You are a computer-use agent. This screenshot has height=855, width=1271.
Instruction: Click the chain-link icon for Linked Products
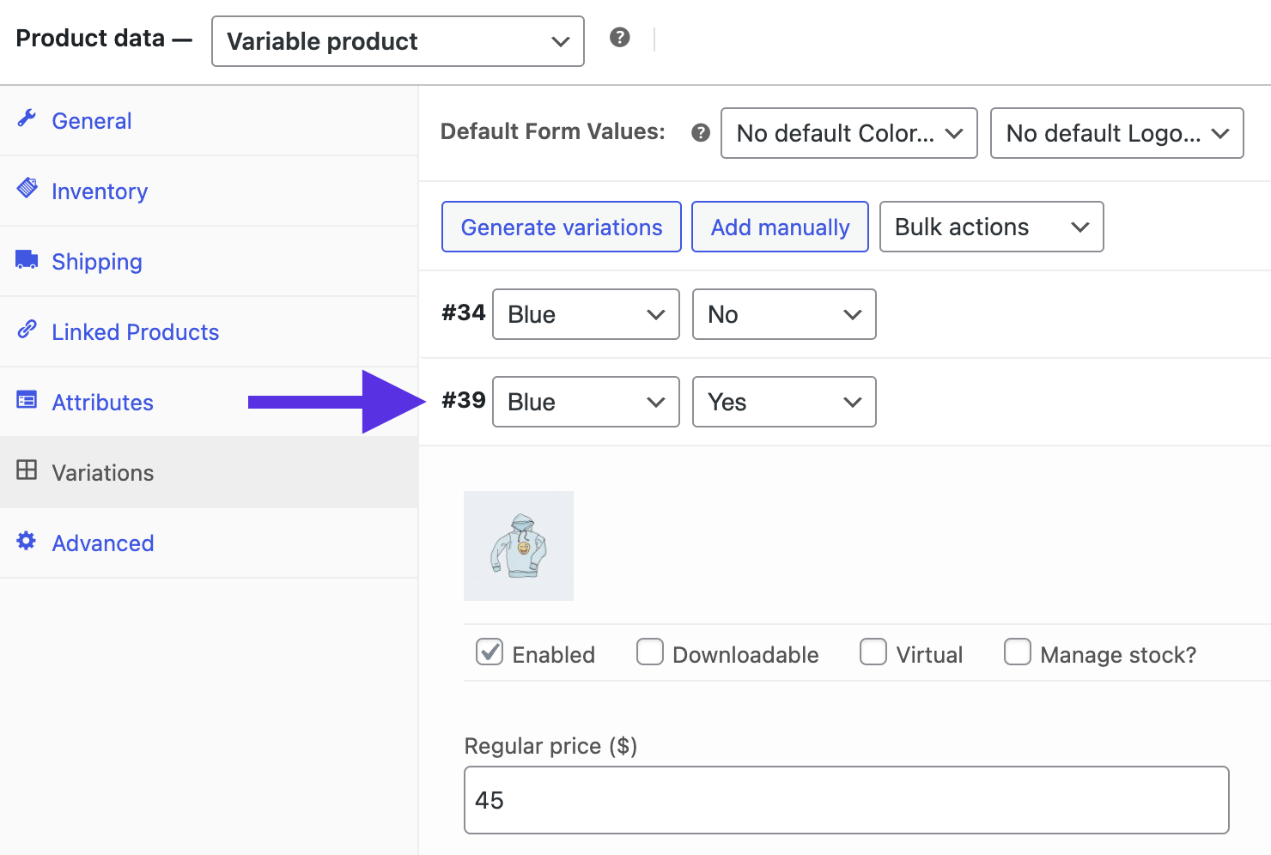click(27, 331)
